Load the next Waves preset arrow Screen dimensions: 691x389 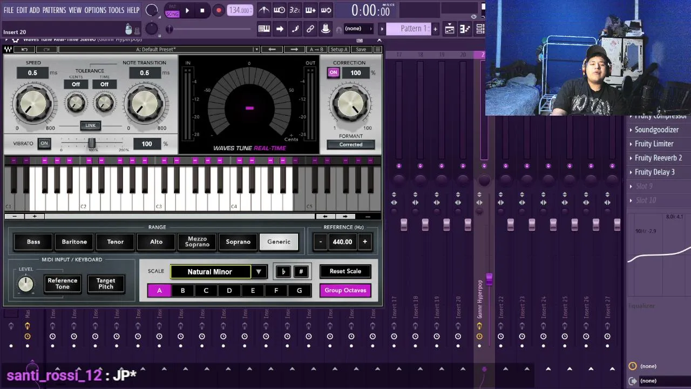click(294, 49)
